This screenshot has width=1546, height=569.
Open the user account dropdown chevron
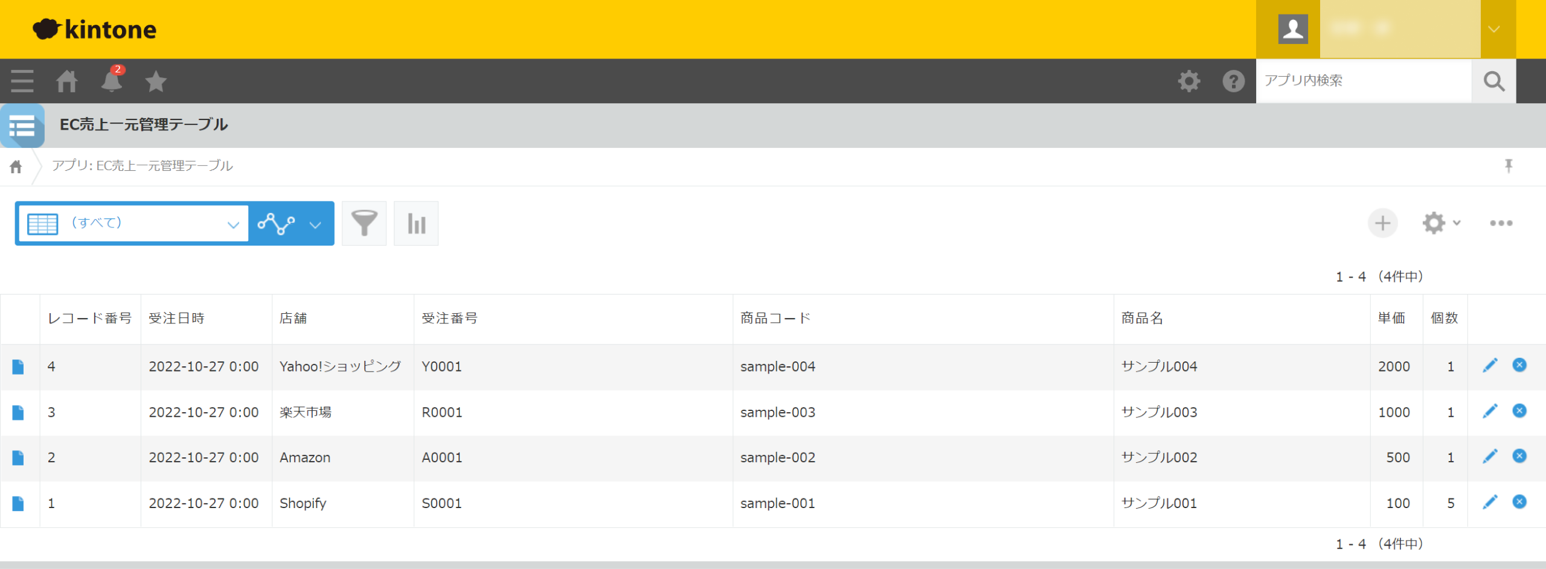coord(1494,29)
